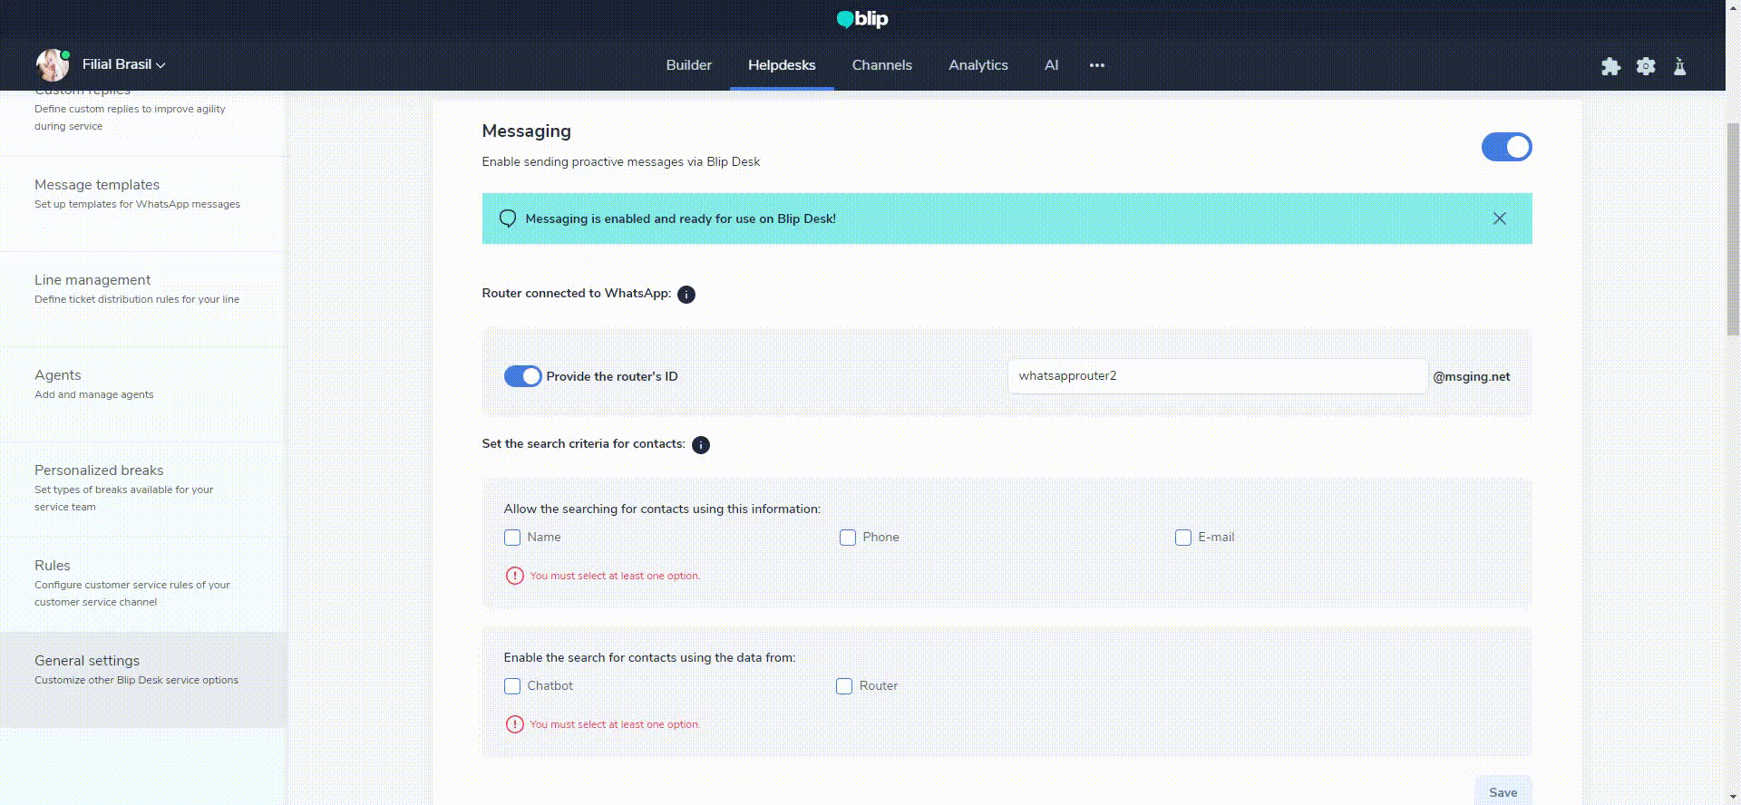Click the Messaging section heading

pos(527,131)
